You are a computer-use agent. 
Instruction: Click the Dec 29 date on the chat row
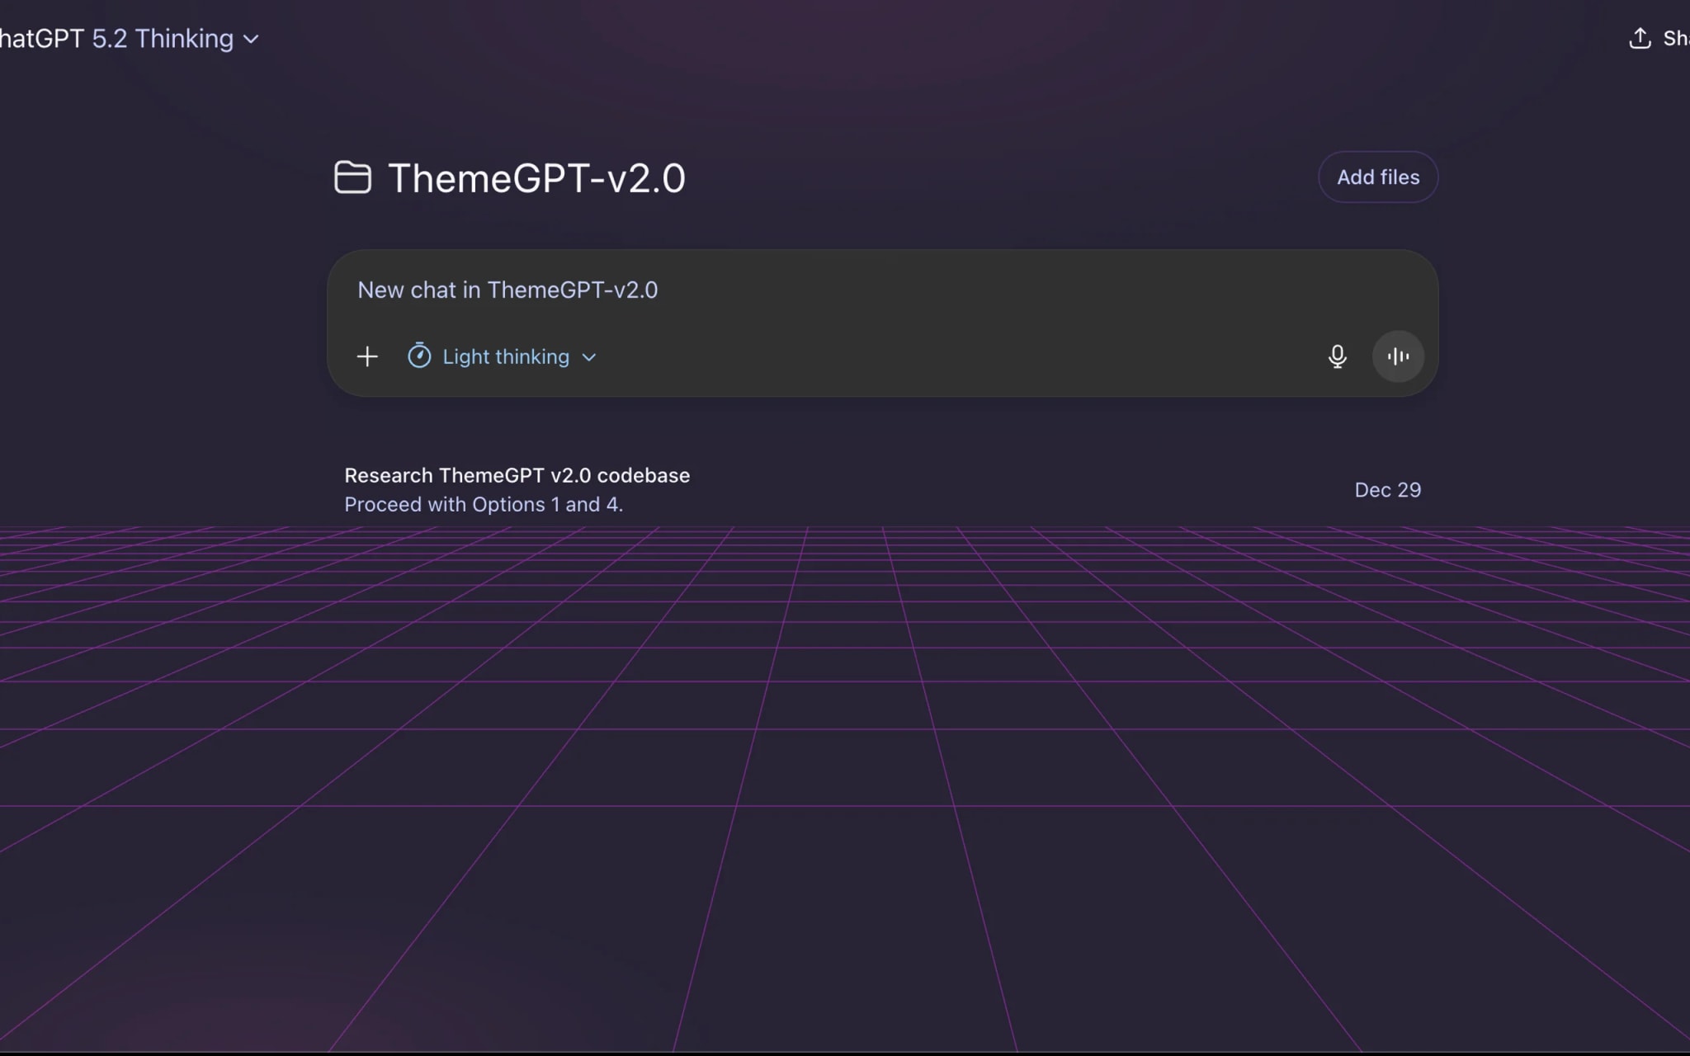(x=1387, y=490)
